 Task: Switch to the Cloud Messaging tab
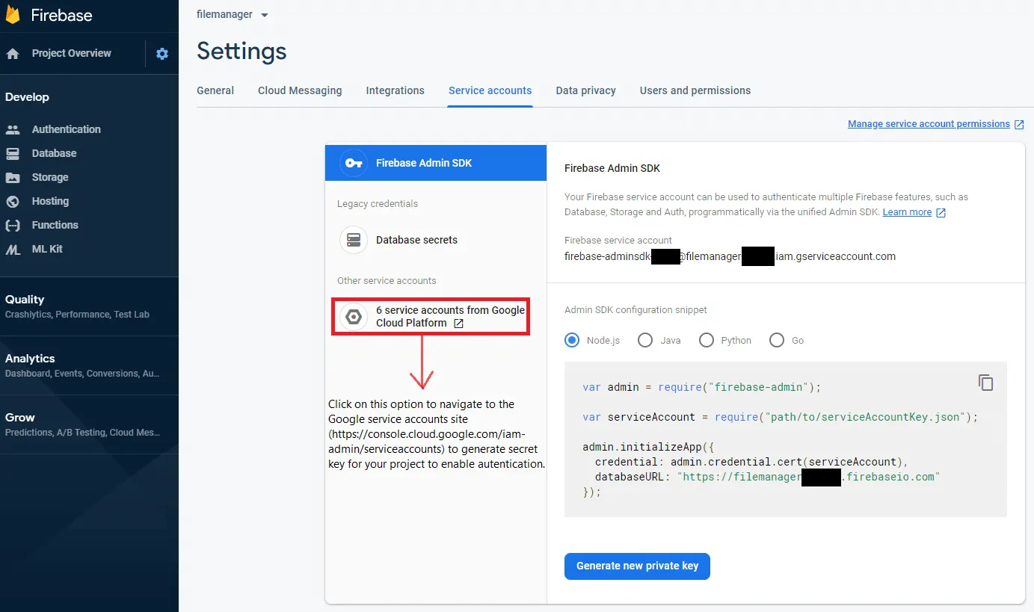point(300,90)
